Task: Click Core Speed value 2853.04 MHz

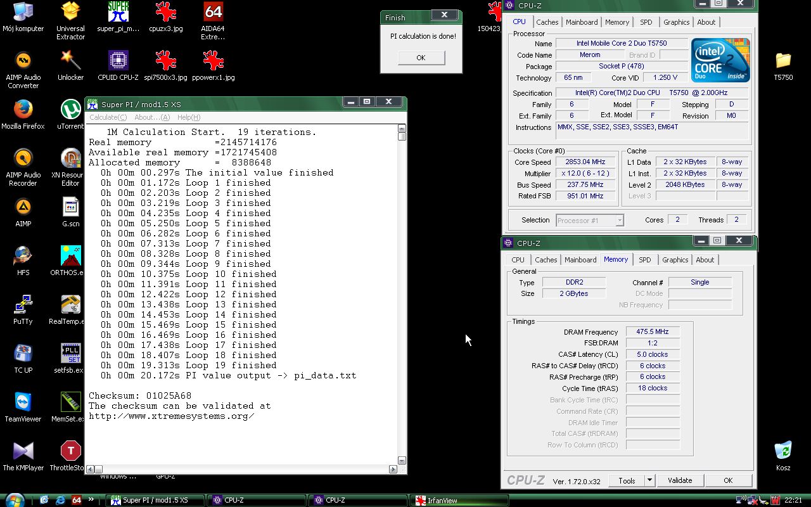Action: [x=585, y=162]
